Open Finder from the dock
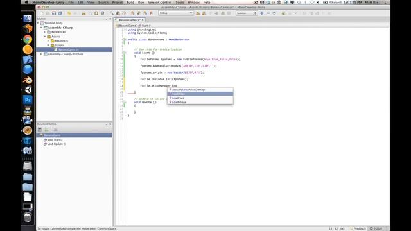 (28, 19)
